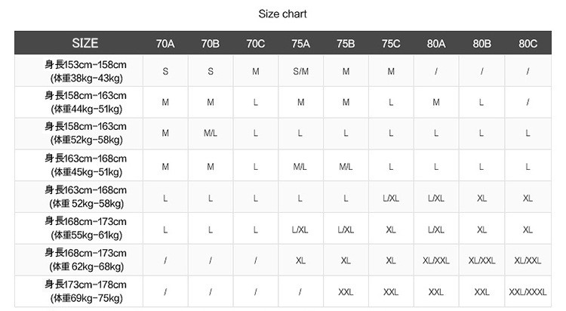Click the 身長168cm-173cm 55kg-61kg row label
Screen dimensions: 566x311
point(86,228)
